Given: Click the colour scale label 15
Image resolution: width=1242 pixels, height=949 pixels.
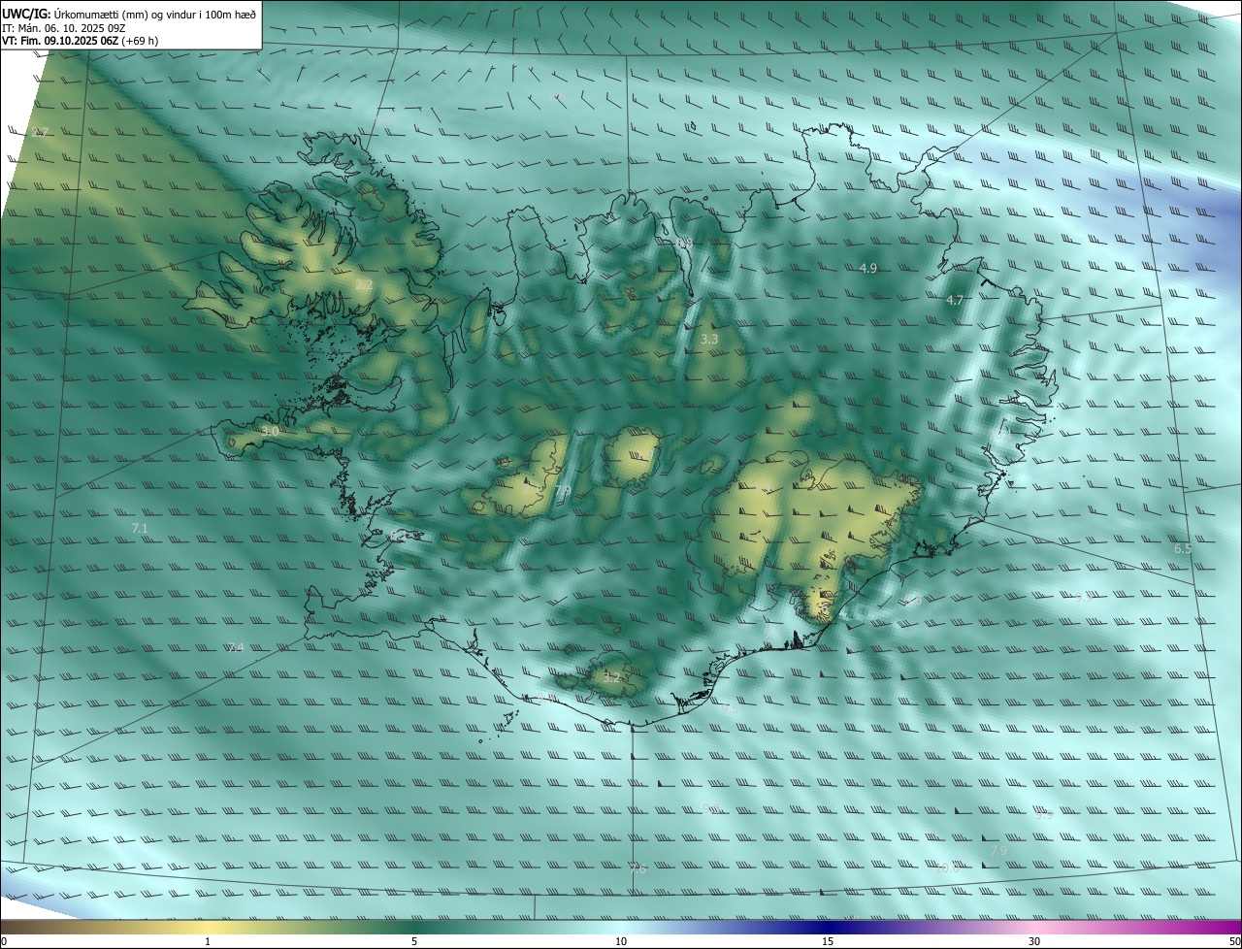Looking at the screenshot, I should click(828, 942).
